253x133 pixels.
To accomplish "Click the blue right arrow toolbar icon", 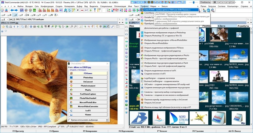I will (16, 10).
